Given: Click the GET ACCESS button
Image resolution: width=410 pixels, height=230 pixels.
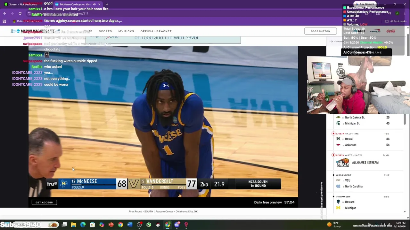Looking at the screenshot, I should pyautogui.click(x=44, y=202).
